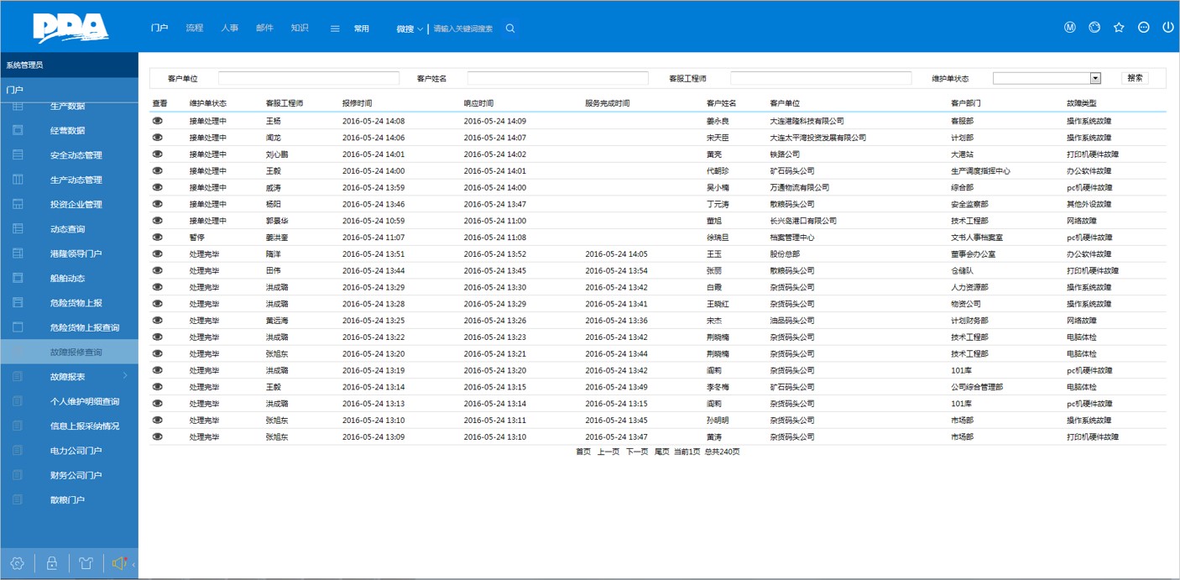This screenshot has height=580, width=1180.
Task: Focus the 客户单位 input field
Action: [309, 78]
